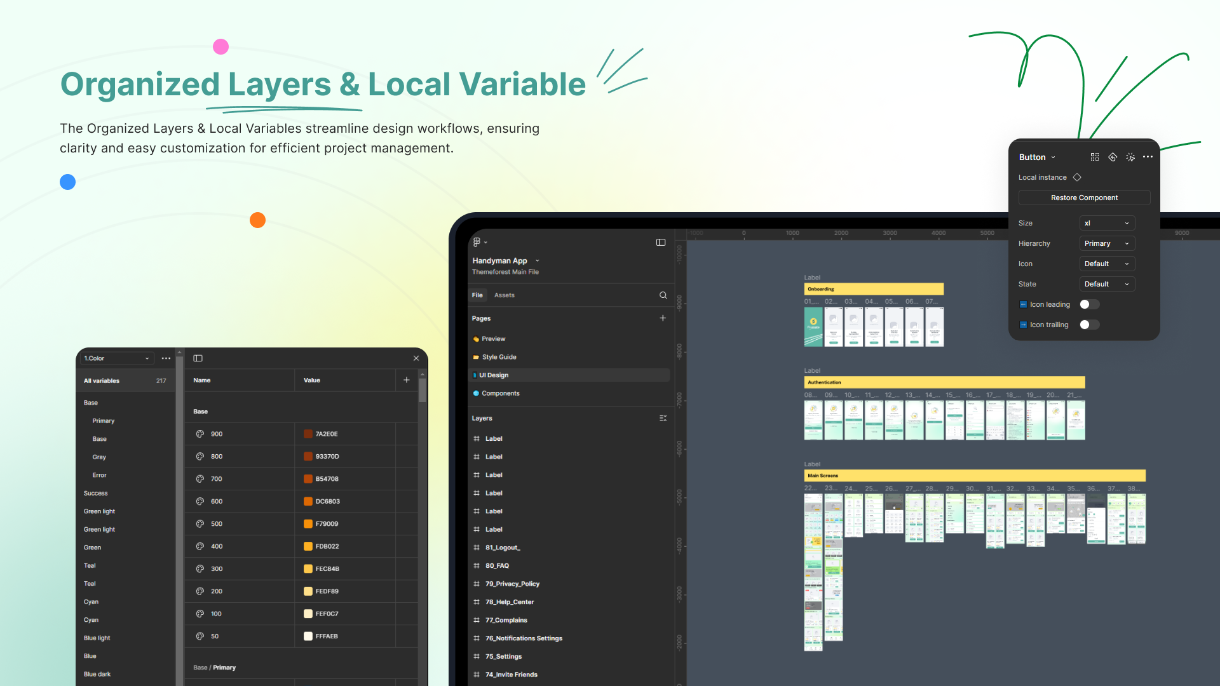Open the State dropdown set to Default
Screen dimensions: 1220x686
[1107, 284]
